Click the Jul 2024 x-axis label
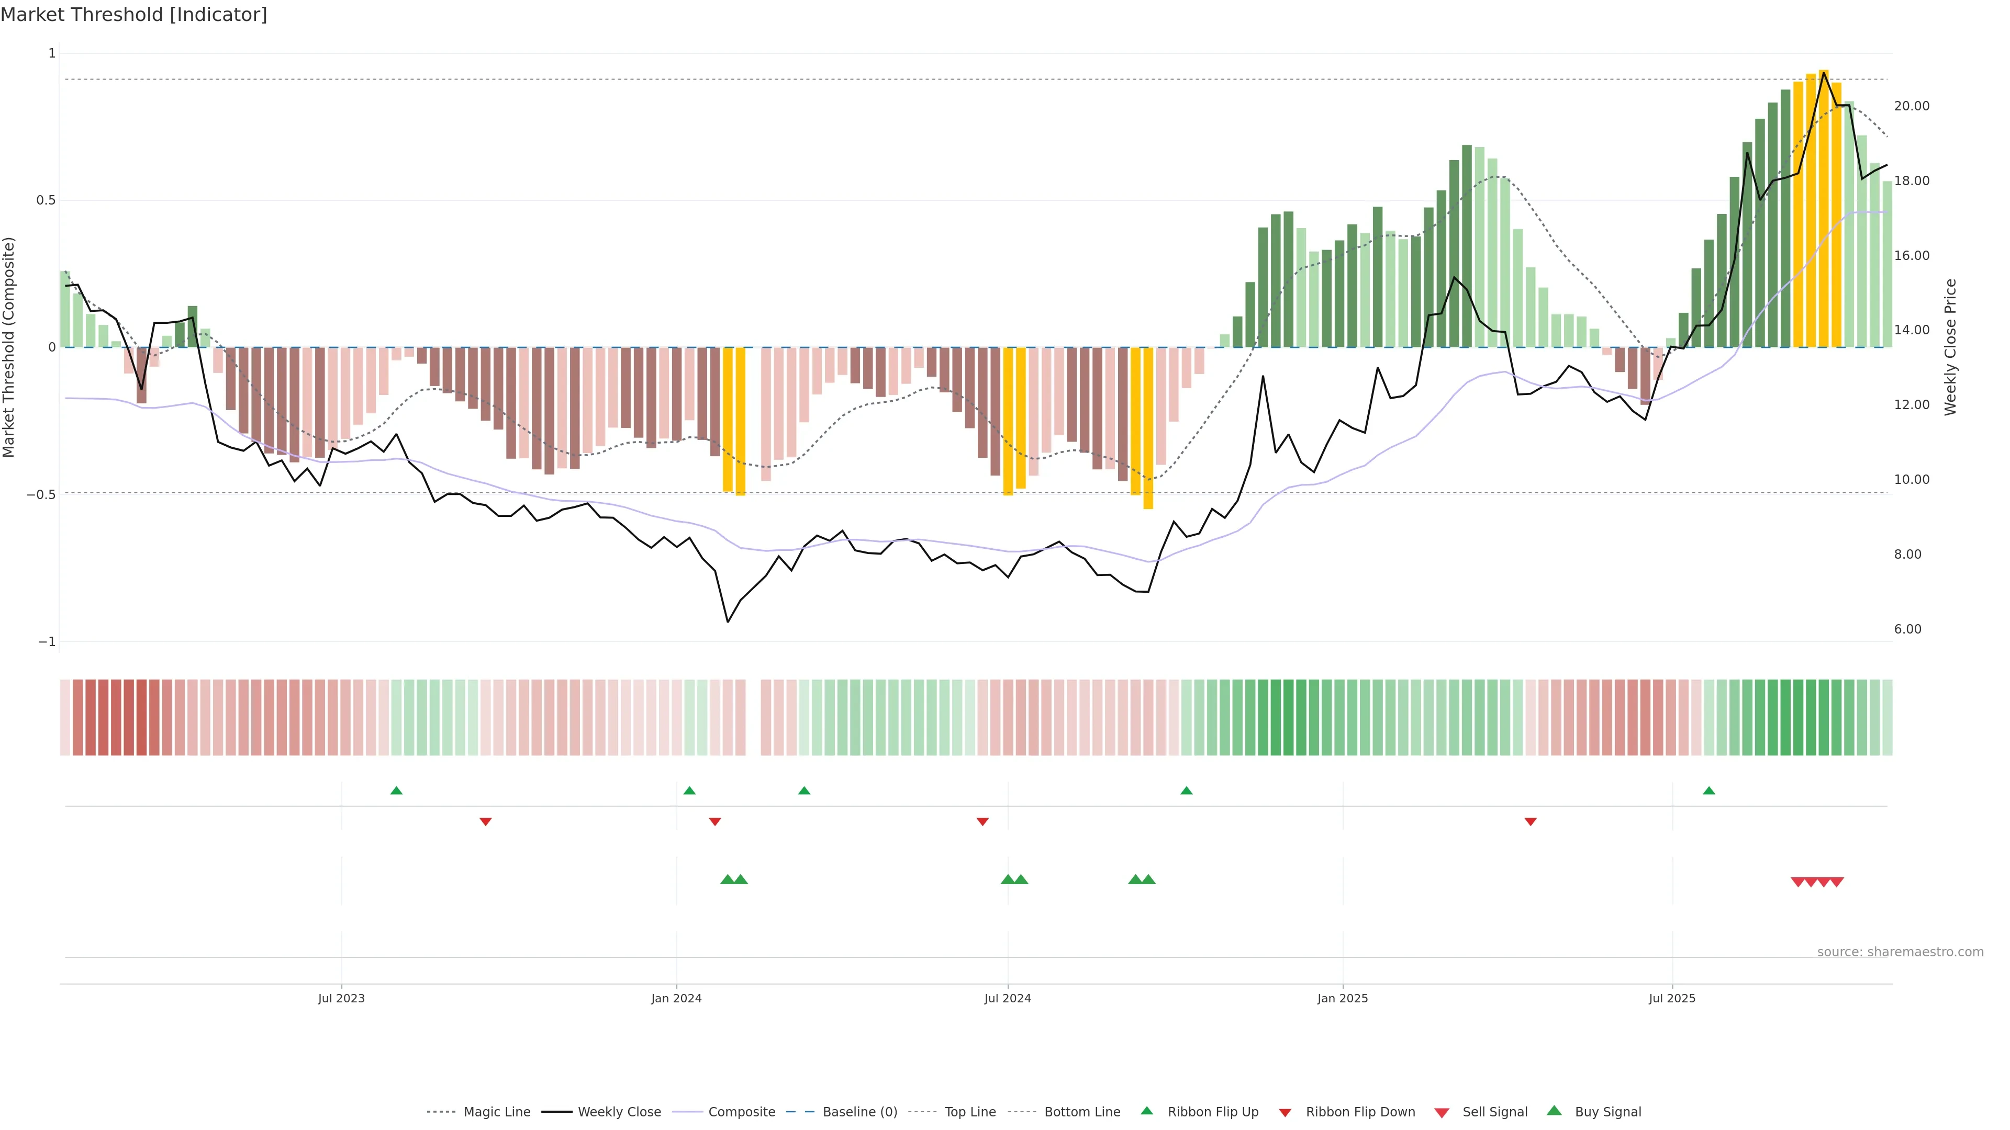Screen dimensions: 2010x1130 (1007, 998)
